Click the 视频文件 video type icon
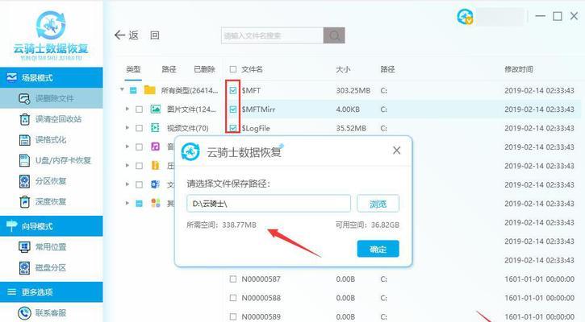The image size is (585, 322). [x=155, y=128]
